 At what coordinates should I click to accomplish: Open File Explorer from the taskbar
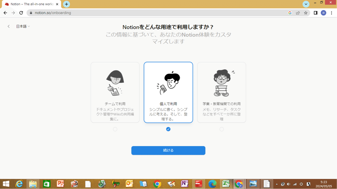[33, 184]
